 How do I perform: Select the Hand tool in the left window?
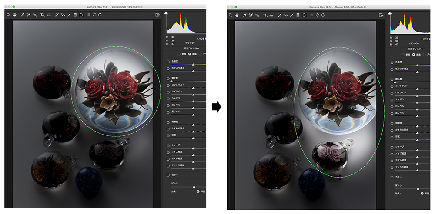click(x=15, y=15)
